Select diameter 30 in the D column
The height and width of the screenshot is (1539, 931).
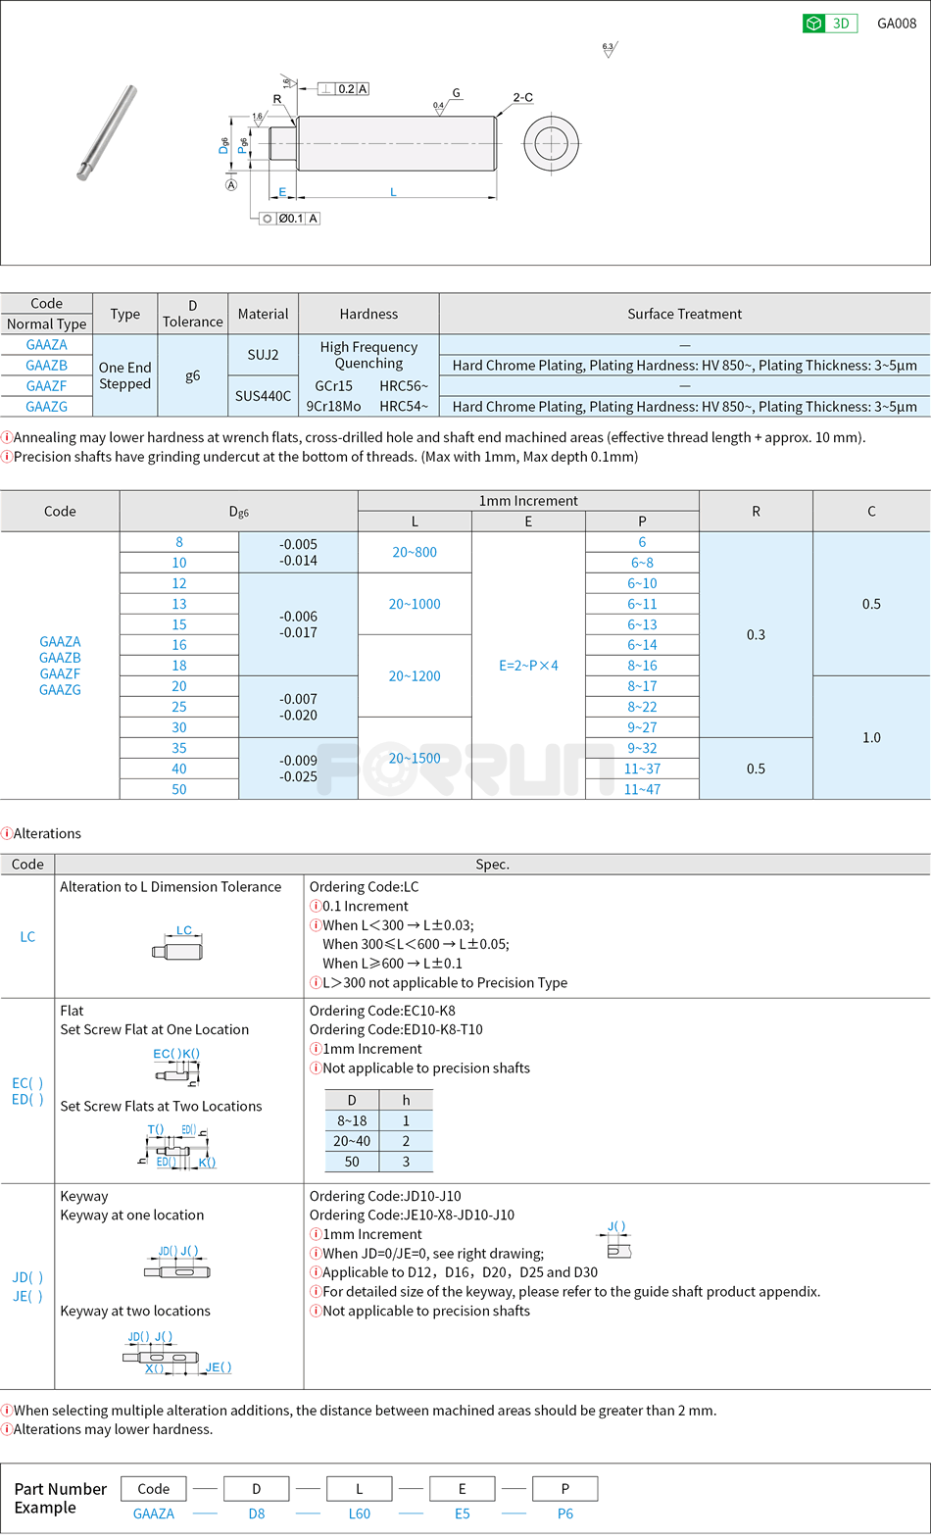[179, 727]
